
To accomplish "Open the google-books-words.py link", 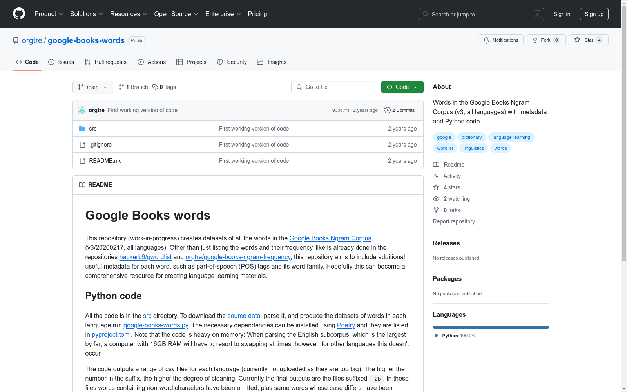I will tap(156, 325).
